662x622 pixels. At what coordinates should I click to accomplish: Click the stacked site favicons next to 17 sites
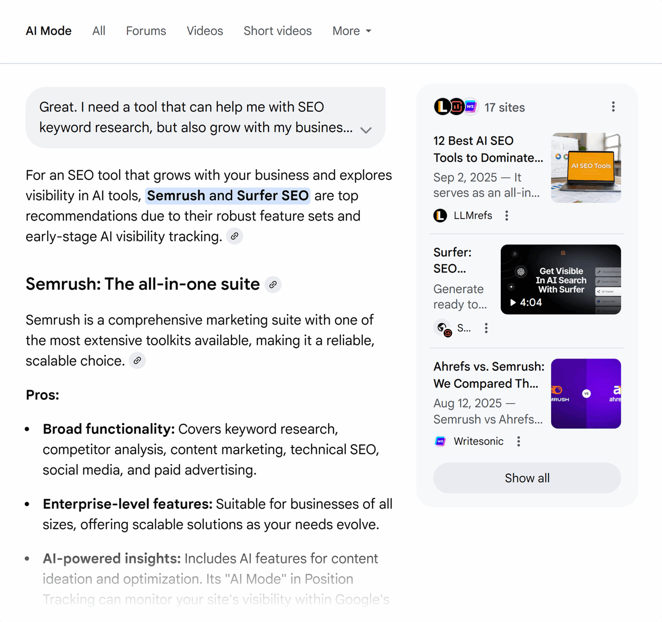(x=456, y=106)
